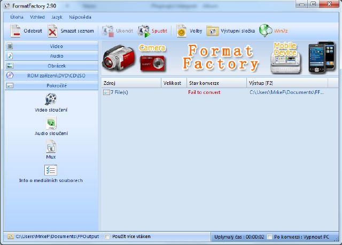This screenshot has height=245, width=342.
Task: Click the Fail to convert status text
Action: point(204,92)
